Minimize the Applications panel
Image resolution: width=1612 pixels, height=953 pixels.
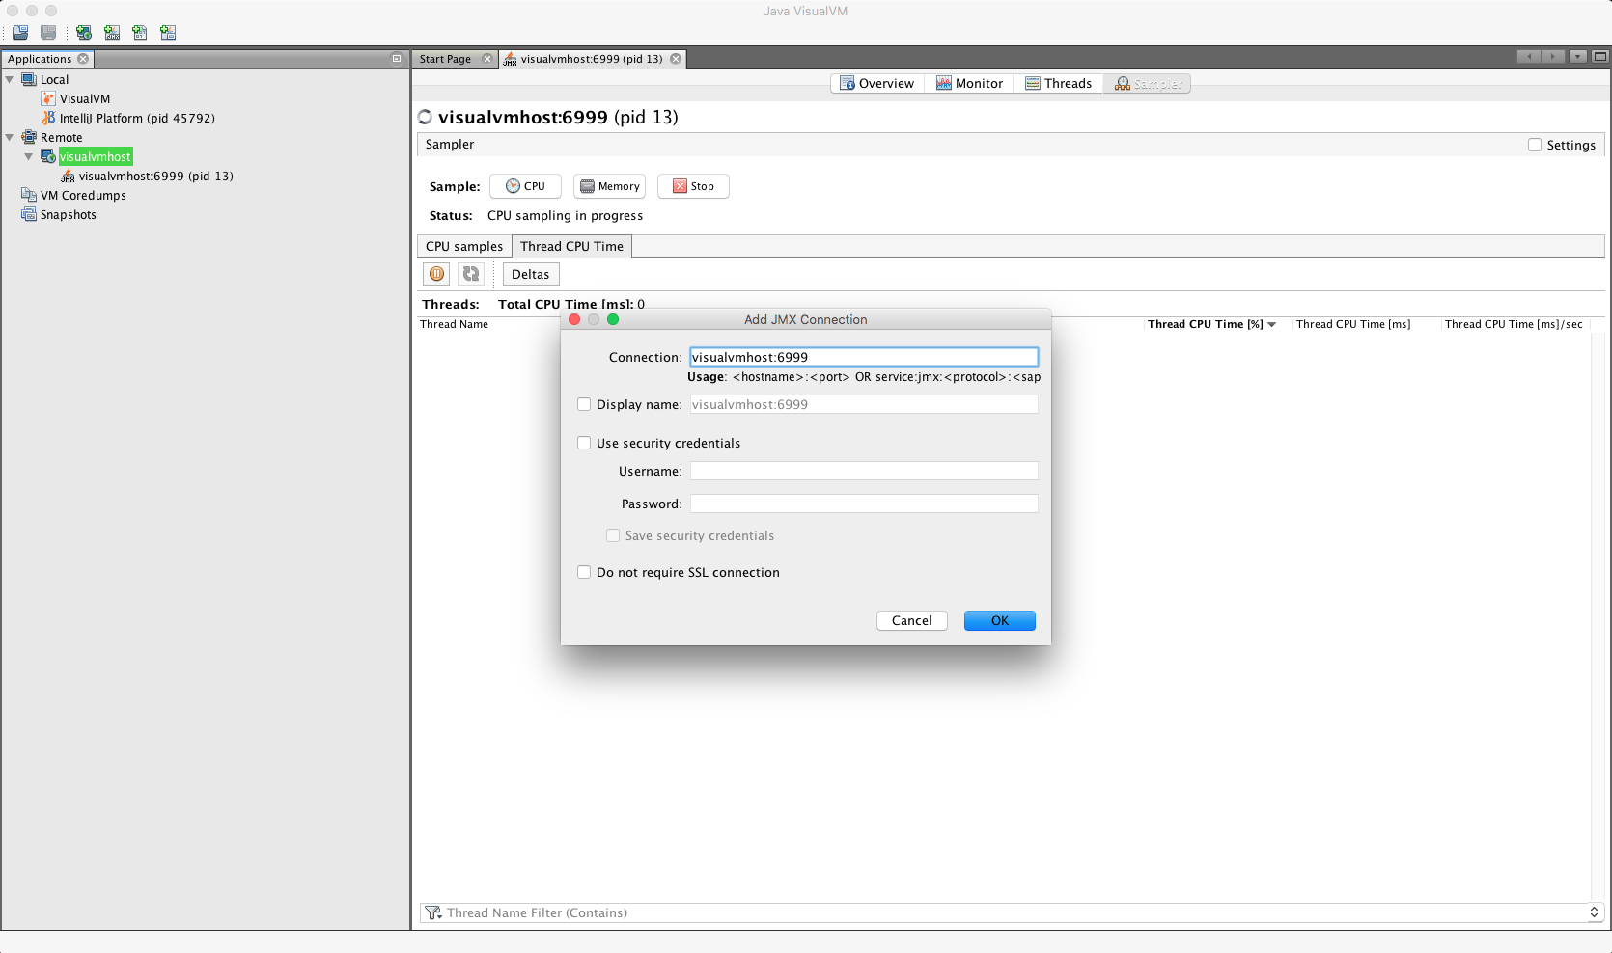(x=396, y=59)
